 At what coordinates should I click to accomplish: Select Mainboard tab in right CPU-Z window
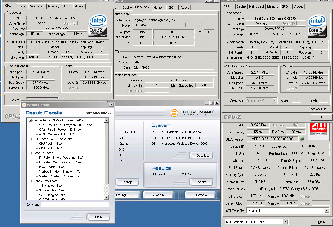256,6
